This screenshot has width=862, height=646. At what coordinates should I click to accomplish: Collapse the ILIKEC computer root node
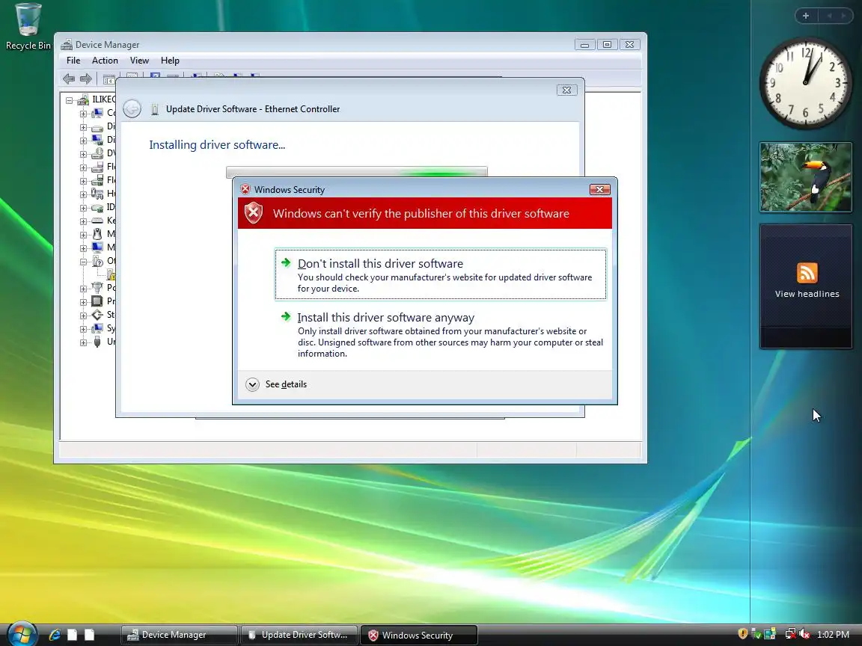tap(70, 100)
